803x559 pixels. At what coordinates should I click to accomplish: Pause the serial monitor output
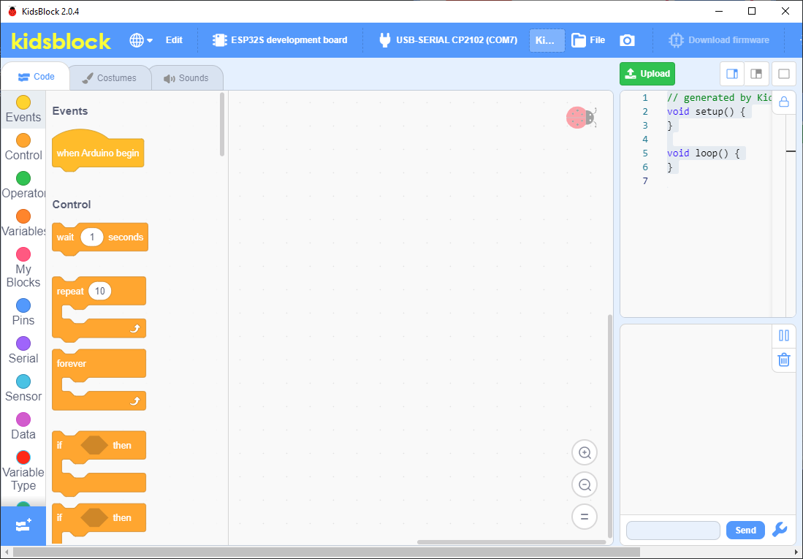[x=783, y=335]
